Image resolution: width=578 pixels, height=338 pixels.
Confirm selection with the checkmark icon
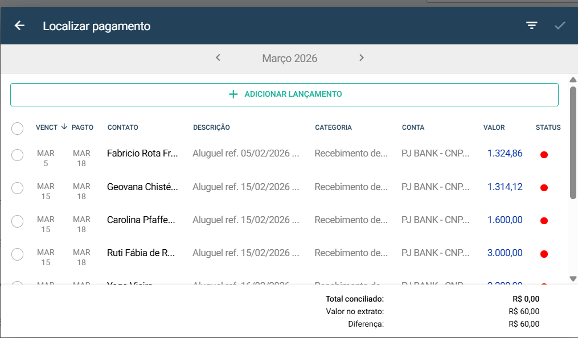tap(560, 26)
